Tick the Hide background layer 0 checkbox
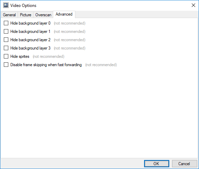This screenshot has height=169, width=199. click(6, 23)
